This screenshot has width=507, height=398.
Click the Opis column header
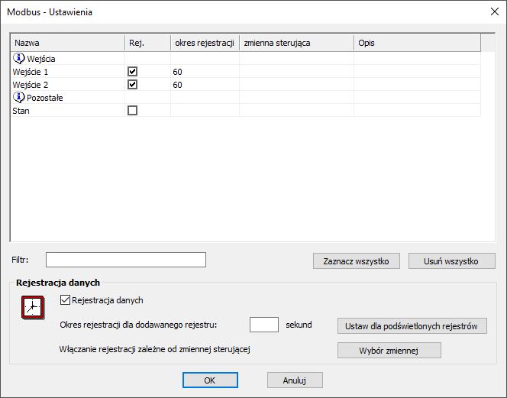coord(417,43)
